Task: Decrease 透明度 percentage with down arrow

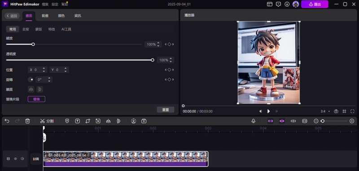Action: pos(171,61)
